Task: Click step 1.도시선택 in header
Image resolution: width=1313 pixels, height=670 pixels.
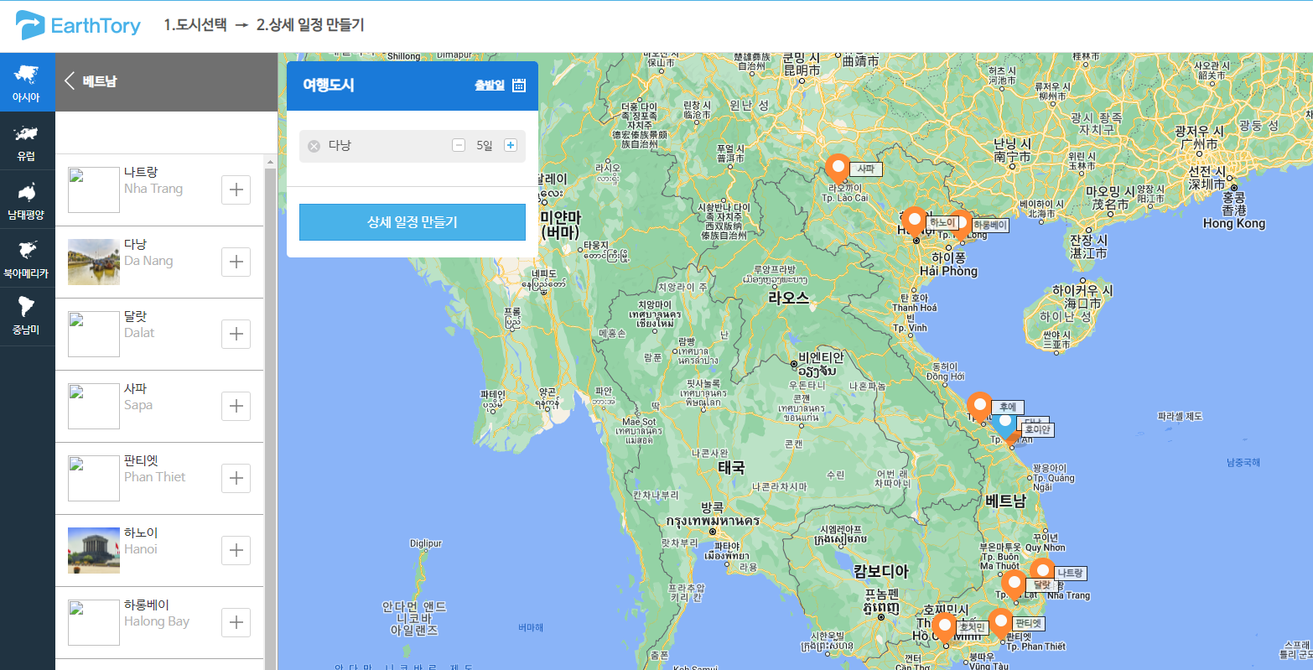Action: point(195,25)
